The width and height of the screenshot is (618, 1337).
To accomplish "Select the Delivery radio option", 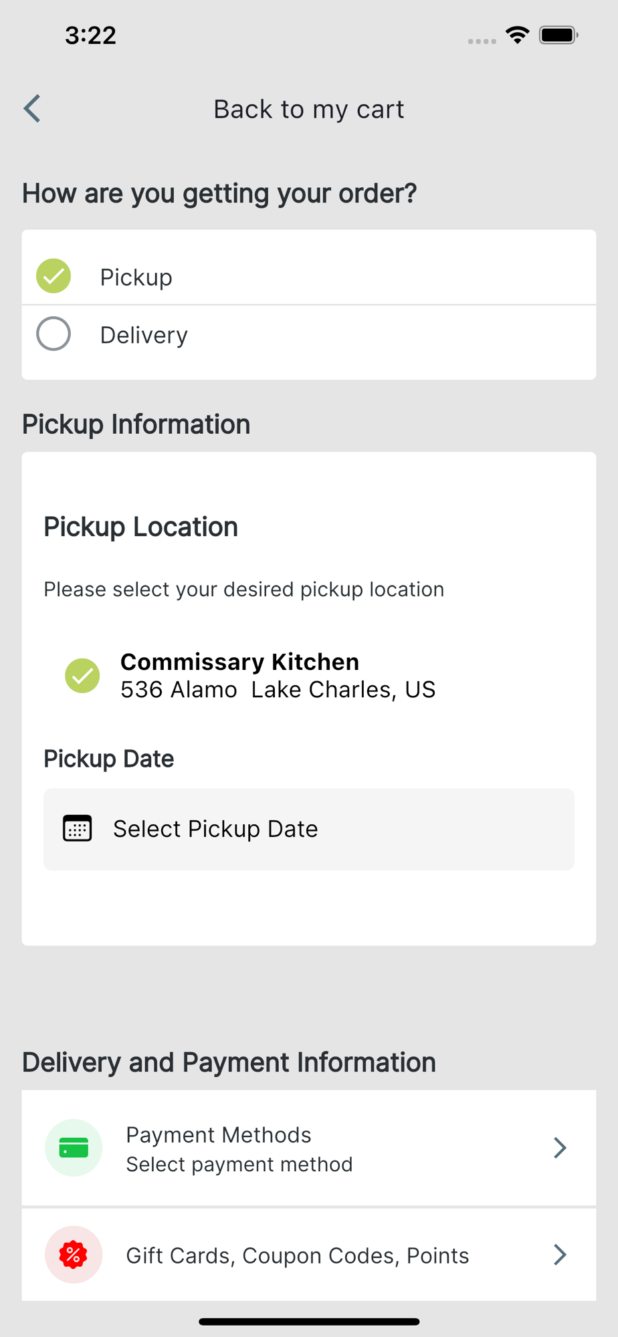I will pos(54,334).
